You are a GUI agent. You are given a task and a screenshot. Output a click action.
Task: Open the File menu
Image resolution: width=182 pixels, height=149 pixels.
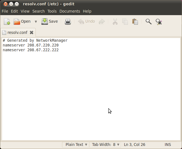(5, 11)
